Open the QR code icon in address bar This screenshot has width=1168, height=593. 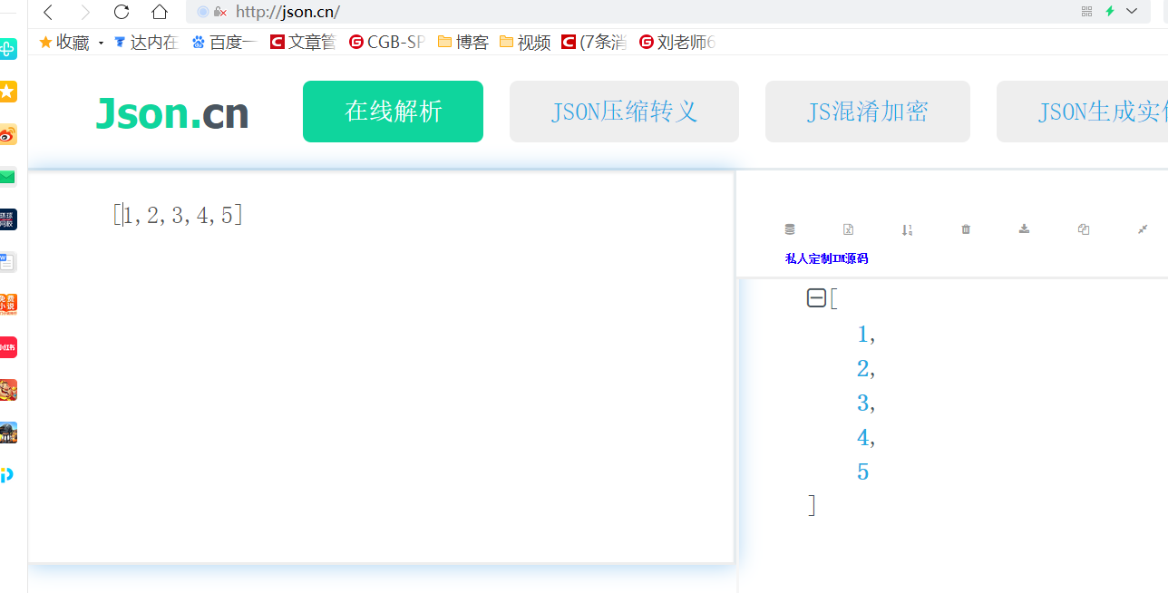[1087, 11]
